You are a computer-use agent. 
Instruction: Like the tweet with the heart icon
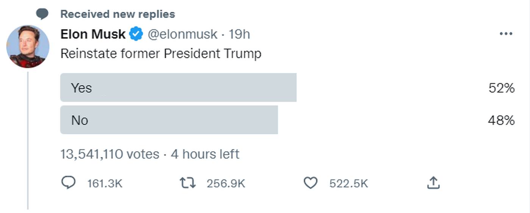tap(310, 183)
